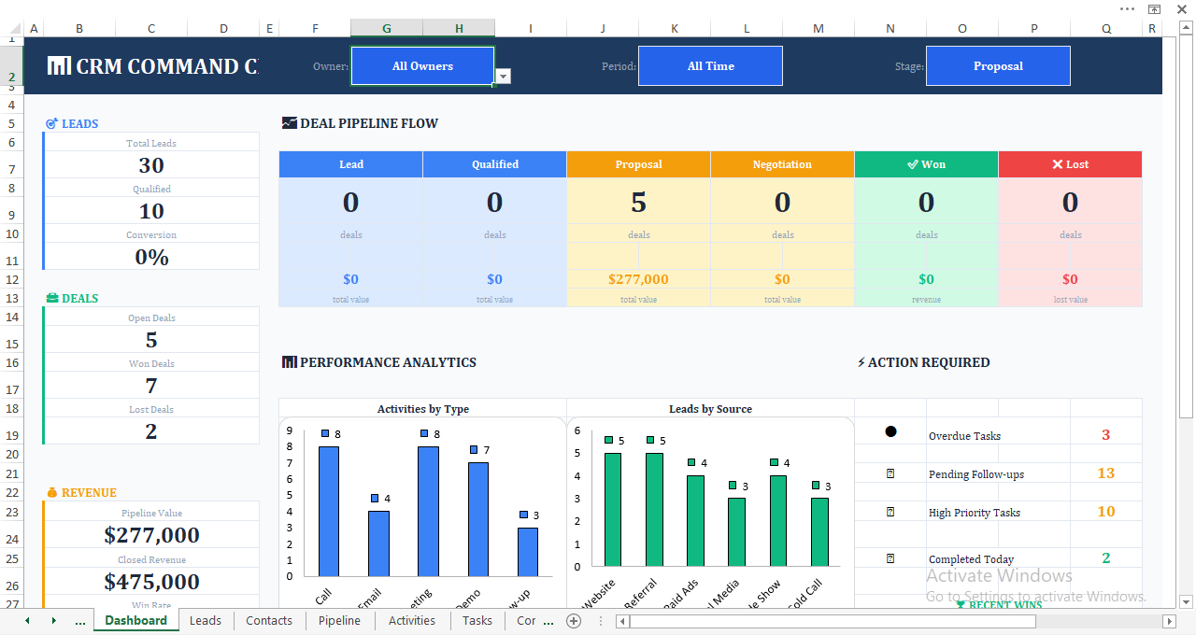Click the Proposal deals count 5

639,203
